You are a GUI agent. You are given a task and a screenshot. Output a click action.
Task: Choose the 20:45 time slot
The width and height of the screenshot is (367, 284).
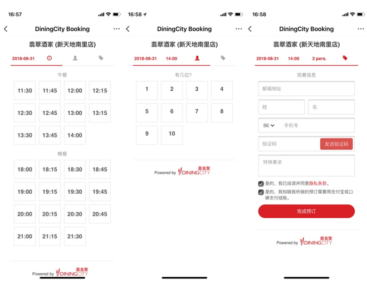[100, 214]
